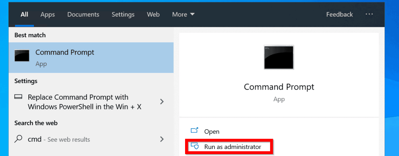
Task: Click the Run as administrator shield icon
Action: coord(194,146)
